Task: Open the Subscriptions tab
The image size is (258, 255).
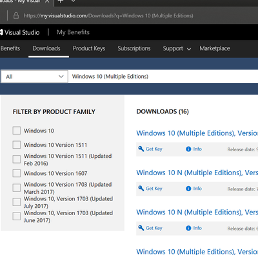Action: pyautogui.click(x=134, y=49)
